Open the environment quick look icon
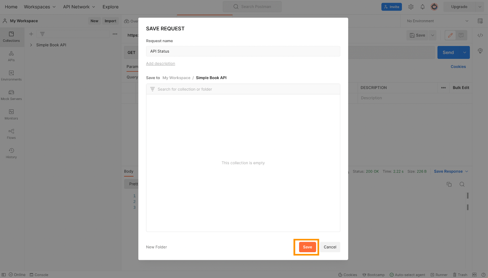The image size is (488, 278). [480, 21]
